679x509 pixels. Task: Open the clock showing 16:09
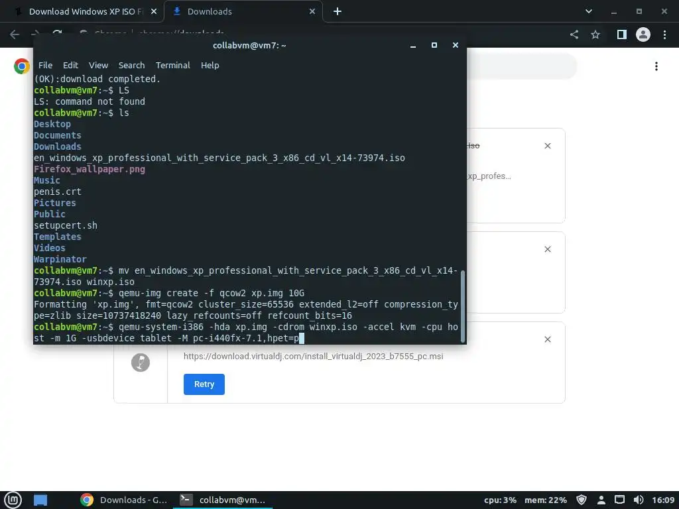point(663,500)
